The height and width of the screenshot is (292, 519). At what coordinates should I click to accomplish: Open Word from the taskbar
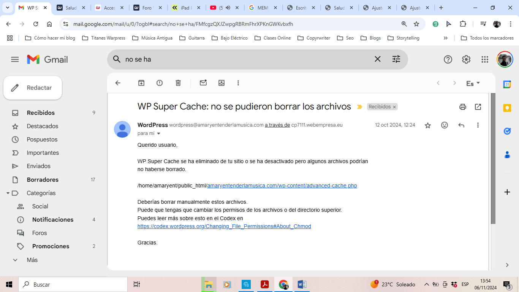[302, 284]
